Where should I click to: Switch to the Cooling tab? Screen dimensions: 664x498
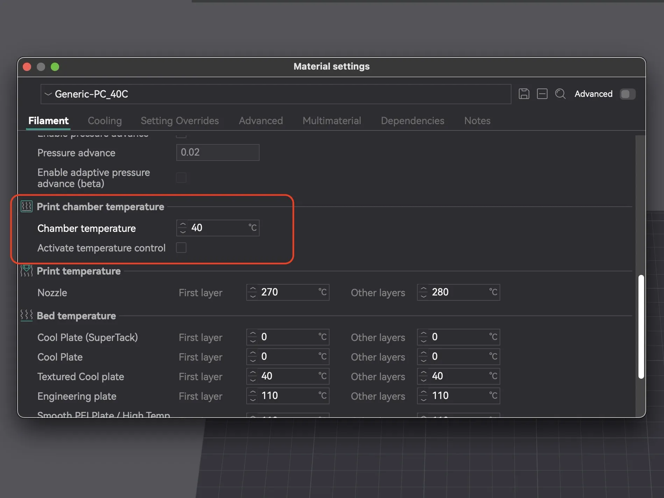tap(105, 121)
